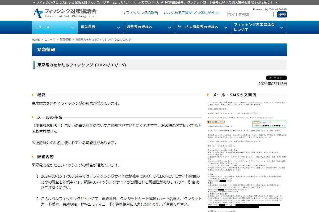
Task: Go to 緊急情報 breadcrumb link
Action: [65, 39]
